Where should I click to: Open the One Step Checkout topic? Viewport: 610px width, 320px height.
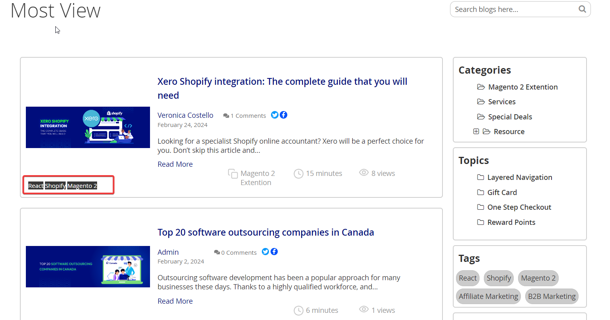(519, 207)
